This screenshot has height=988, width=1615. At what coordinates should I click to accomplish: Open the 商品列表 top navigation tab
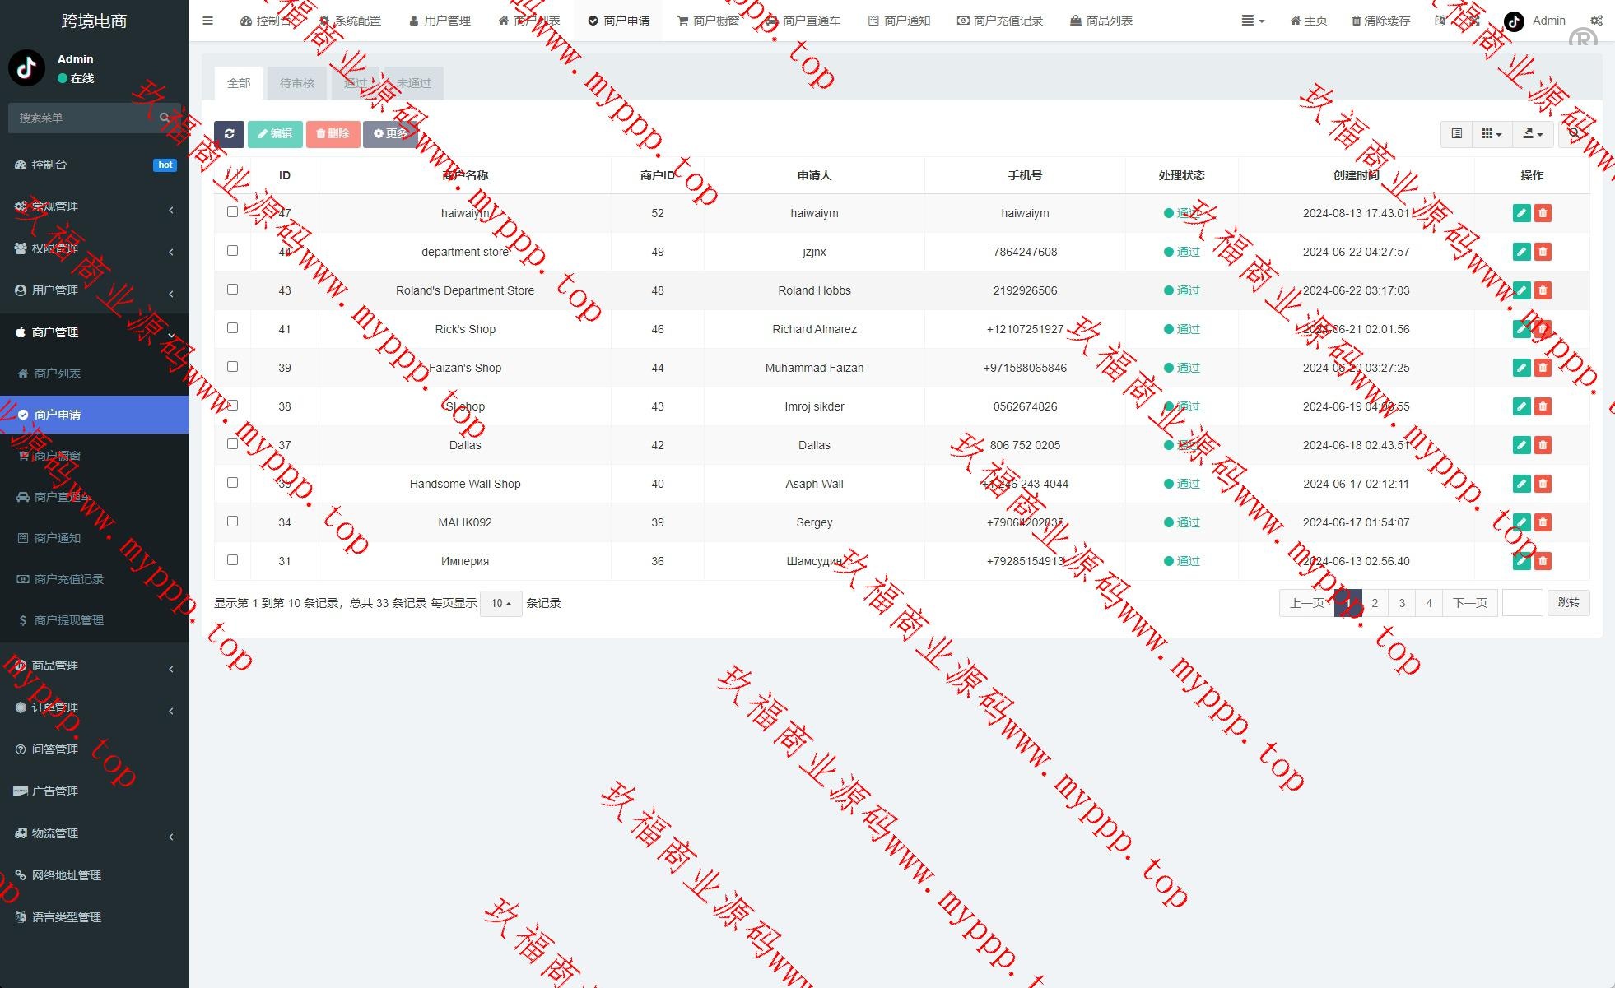(1101, 21)
